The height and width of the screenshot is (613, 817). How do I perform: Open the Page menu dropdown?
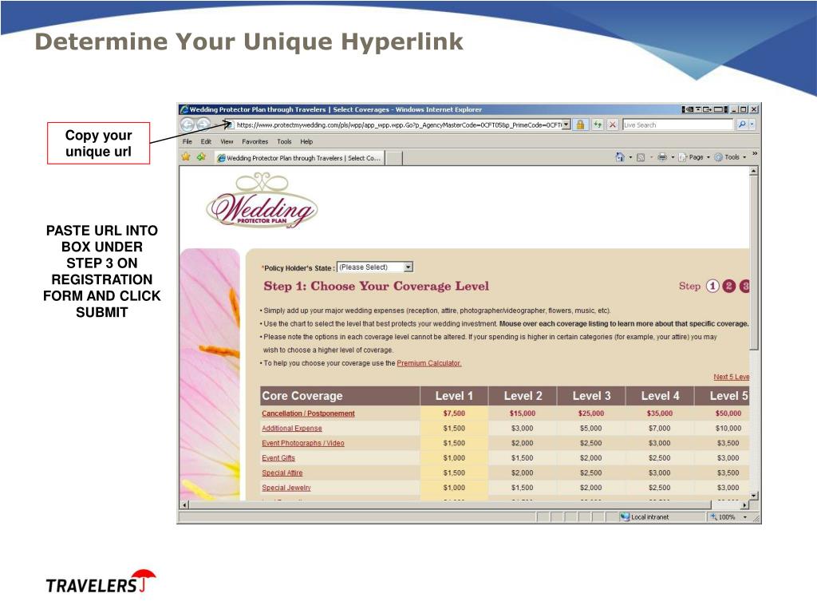click(694, 157)
